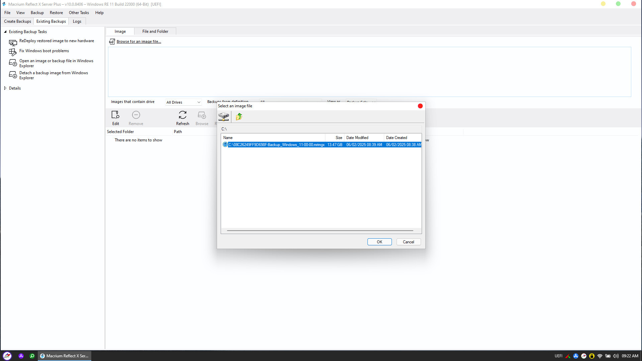
Task: Click the horizontal scrollbar in file list
Action: [x=320, y=231]
